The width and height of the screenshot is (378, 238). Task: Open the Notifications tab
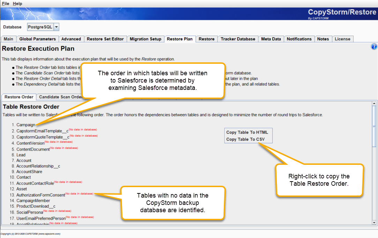click(299, 39)
